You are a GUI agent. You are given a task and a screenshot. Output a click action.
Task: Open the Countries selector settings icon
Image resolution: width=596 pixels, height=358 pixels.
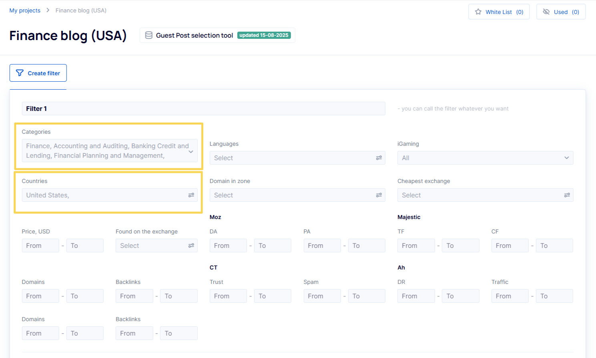coord(191,195)
